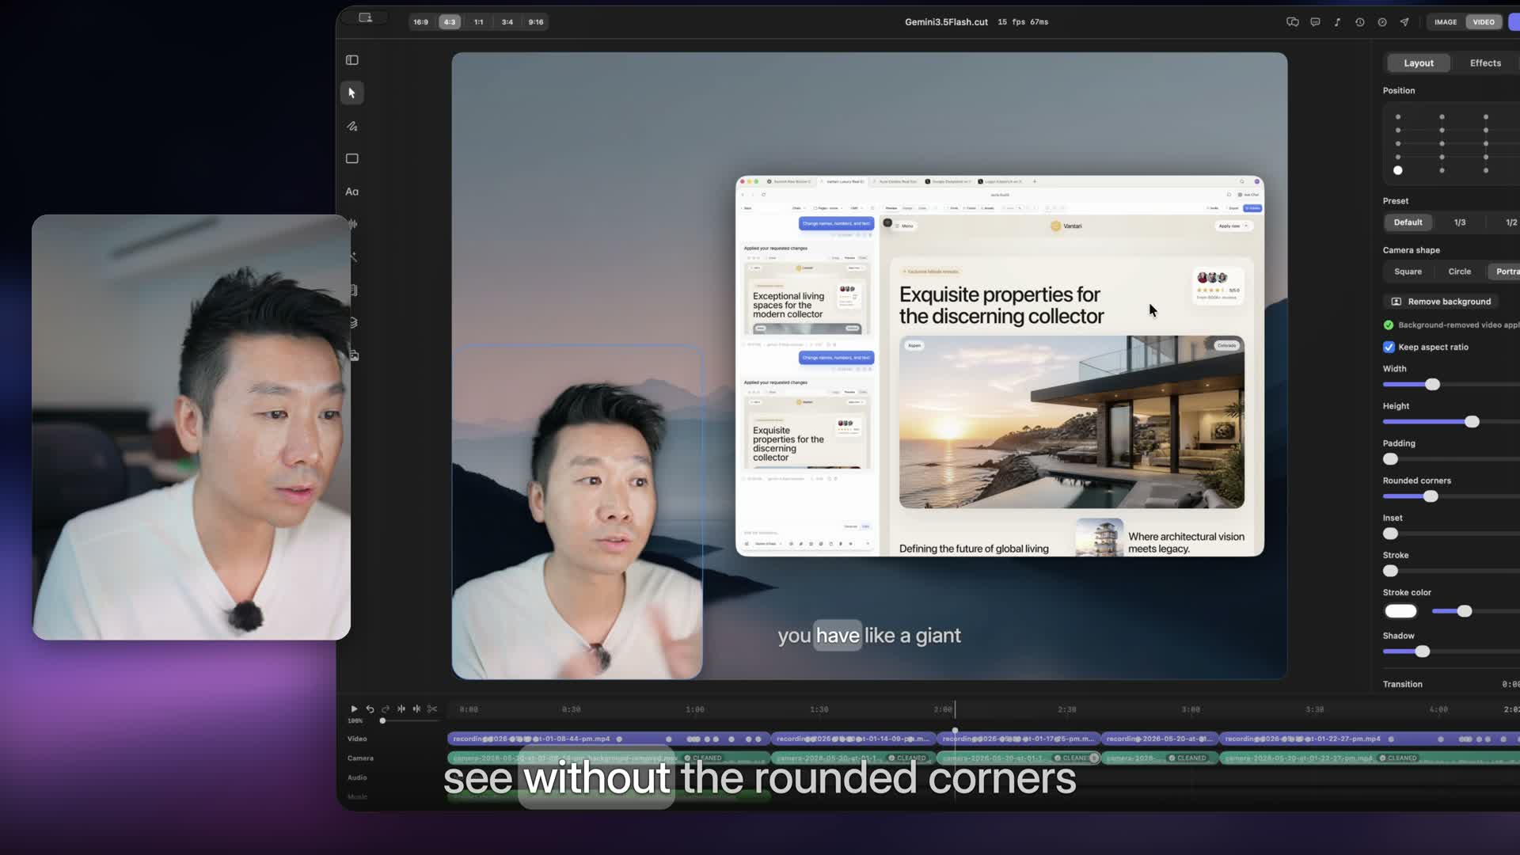Set aspect ratio to 16:9

pos(420,22)
